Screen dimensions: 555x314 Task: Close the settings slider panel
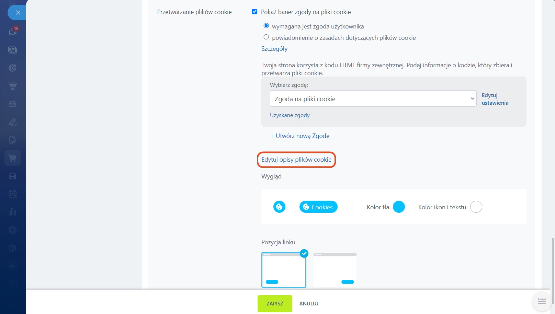point(18,13)
